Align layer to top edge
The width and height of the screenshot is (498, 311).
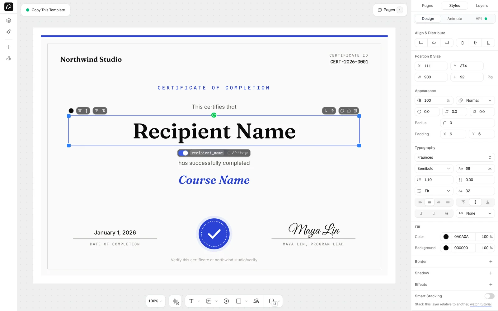(x=463, y=43)
